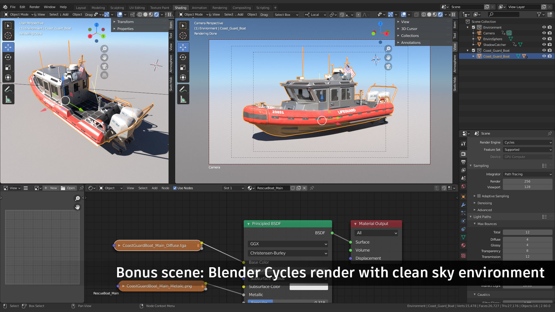Open the Modifier properties wrench tab
The height and width of the screenshot is (312, 555).
[463, 205]
